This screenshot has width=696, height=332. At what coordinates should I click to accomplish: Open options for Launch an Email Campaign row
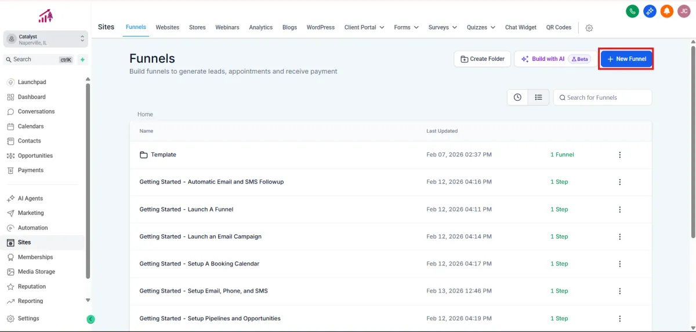tap(619, 236)
